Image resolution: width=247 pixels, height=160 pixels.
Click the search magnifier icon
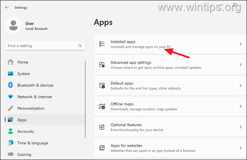tap(80, 46)
